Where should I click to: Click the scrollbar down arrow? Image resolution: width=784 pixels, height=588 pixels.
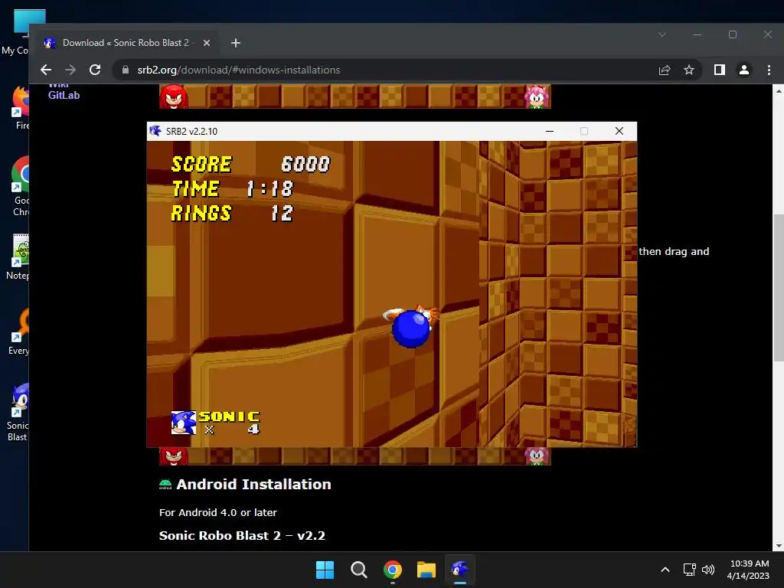(779, 546)
